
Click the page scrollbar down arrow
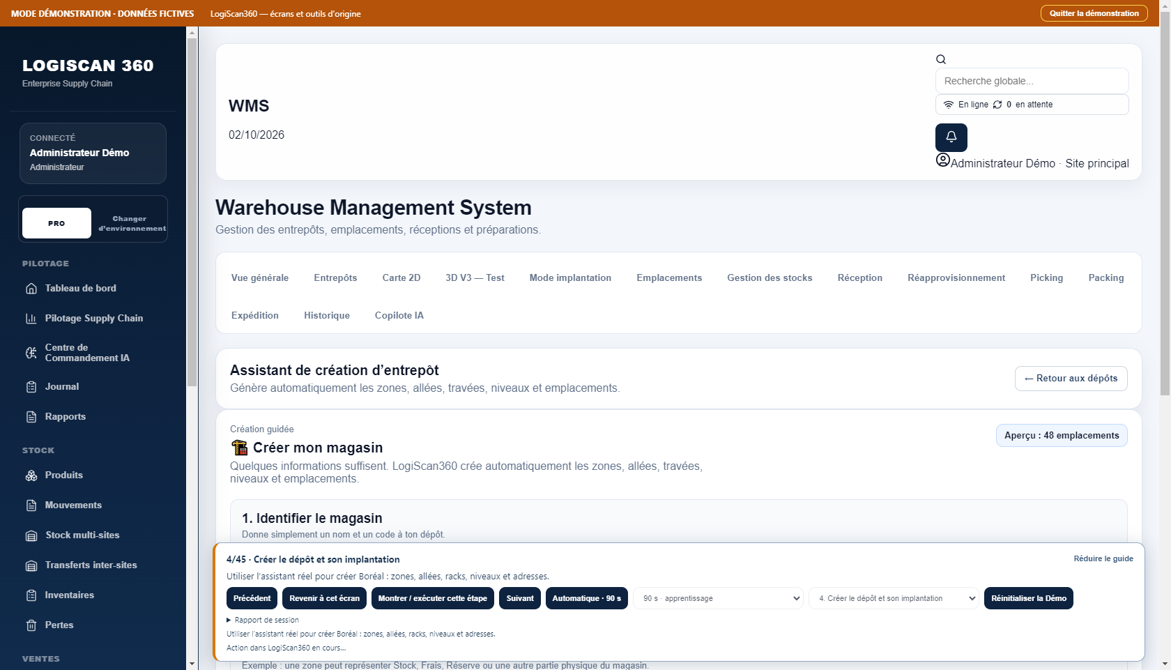pyautogui.click(x=1165, y=664)
